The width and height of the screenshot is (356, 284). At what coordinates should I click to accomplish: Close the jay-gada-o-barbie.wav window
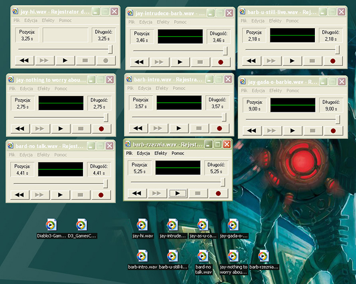(342, 82)
